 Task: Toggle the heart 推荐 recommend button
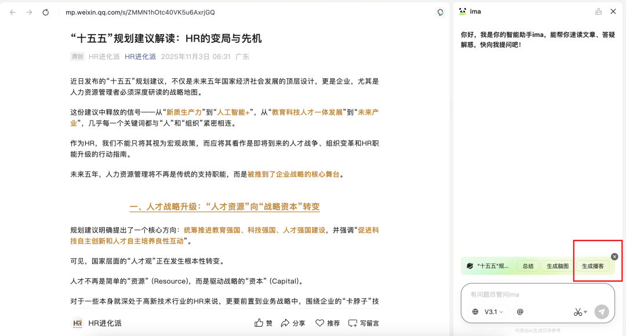click(327, 323)
